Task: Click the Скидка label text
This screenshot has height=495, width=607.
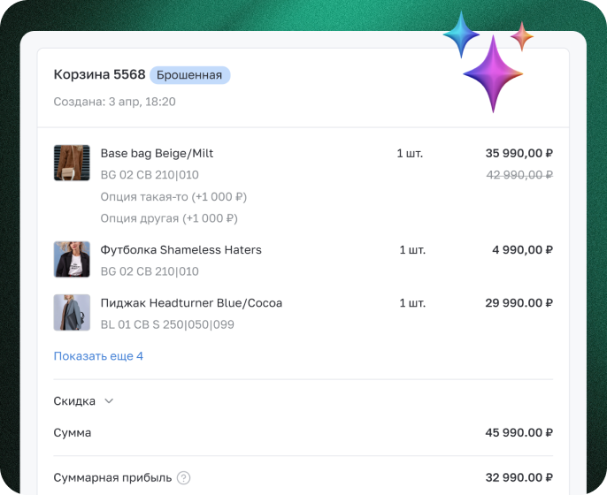Action: pyautogui.click(x=74, y=401)
